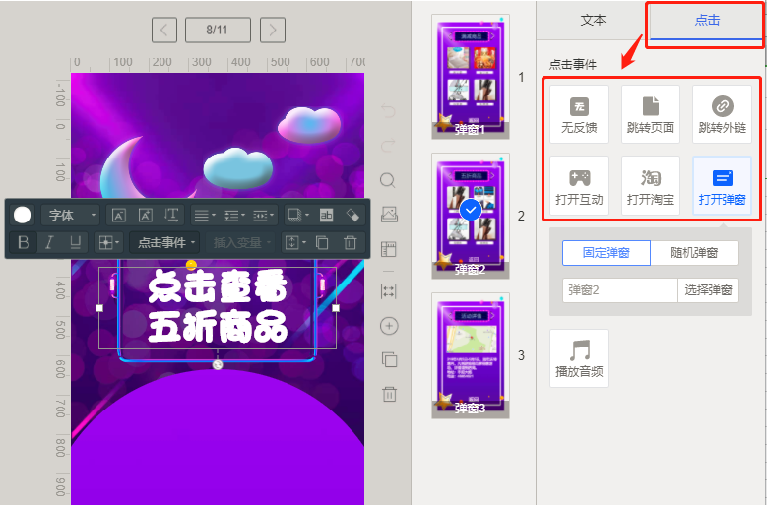The image size is (767, 505).
Task: Open the shadow effect dropdown
Action: [298, 215]
